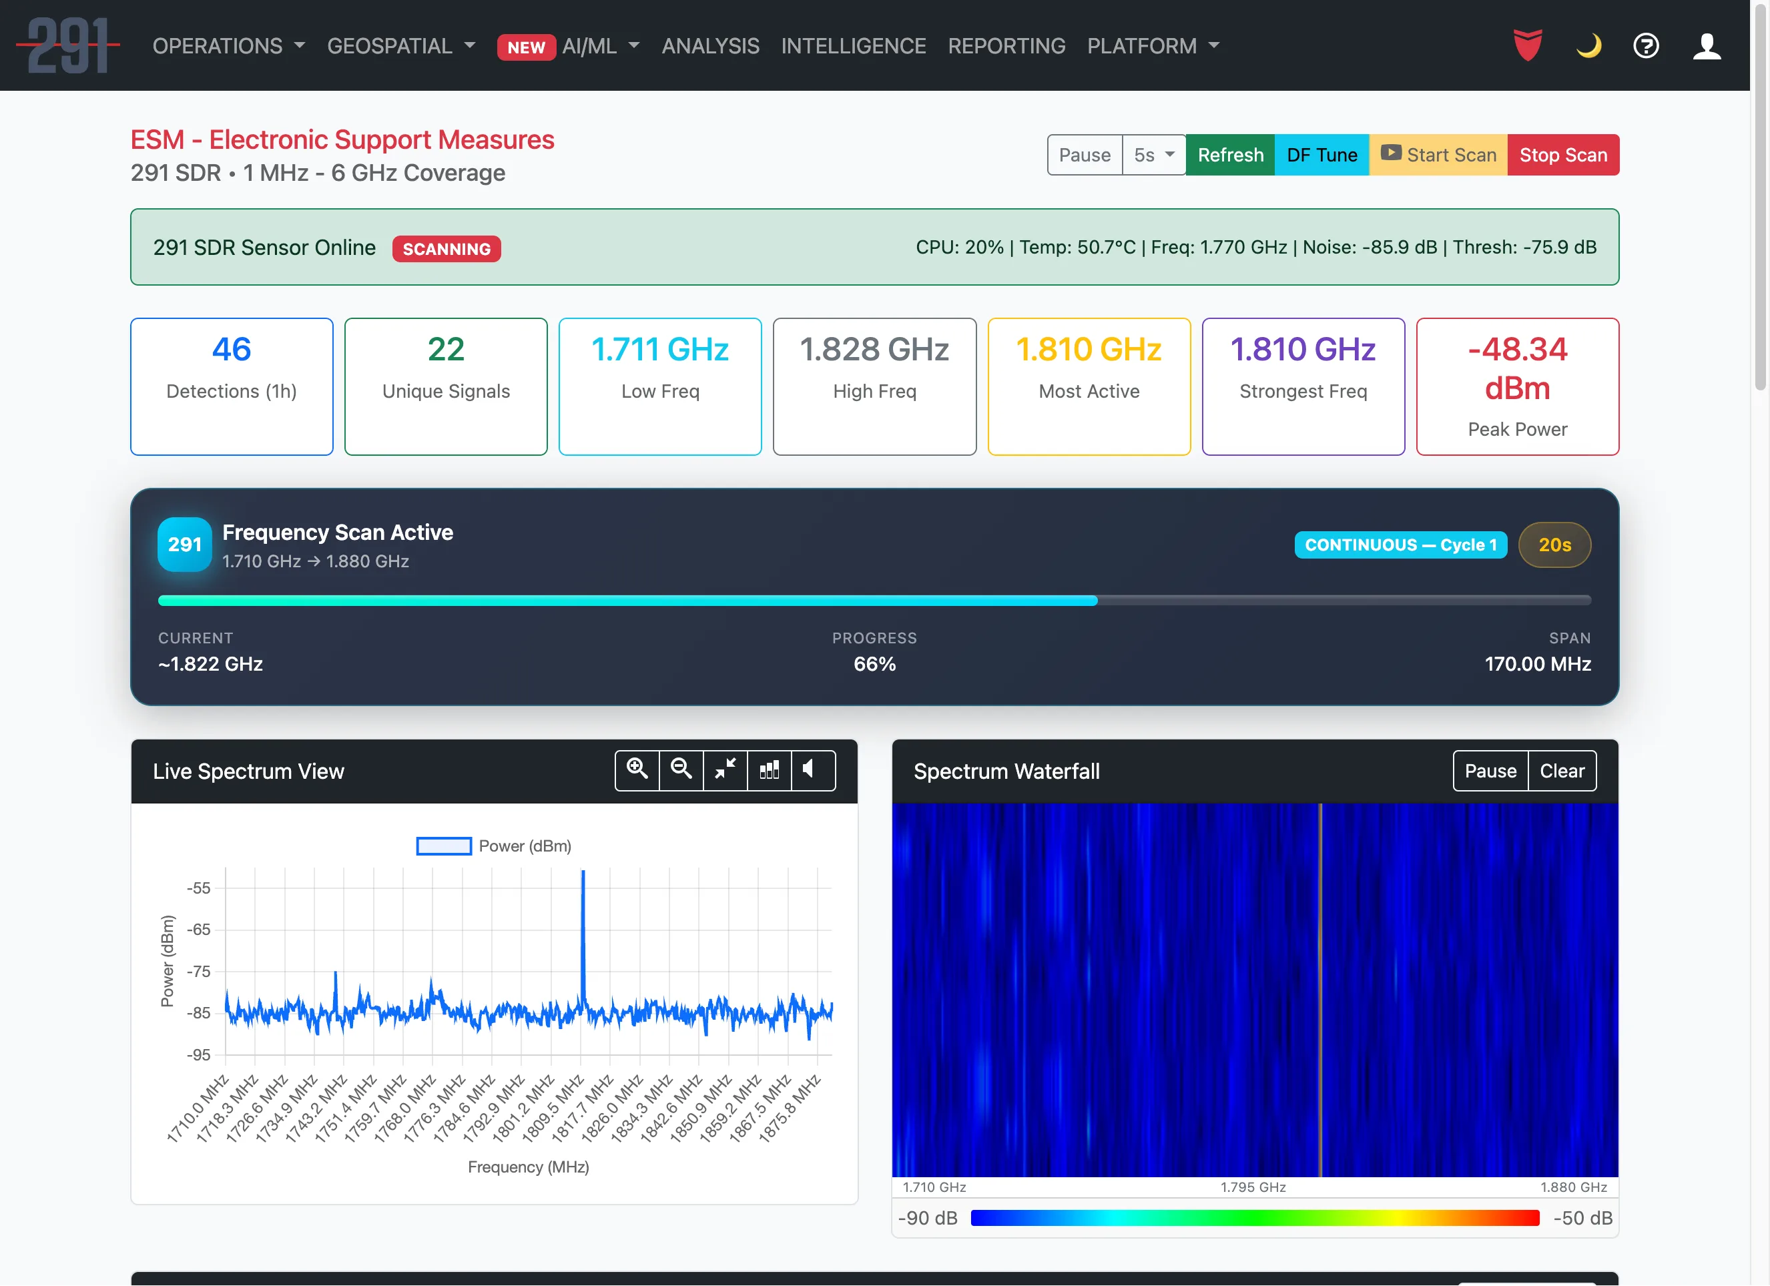Click the frequency scan progress bar

873,600
